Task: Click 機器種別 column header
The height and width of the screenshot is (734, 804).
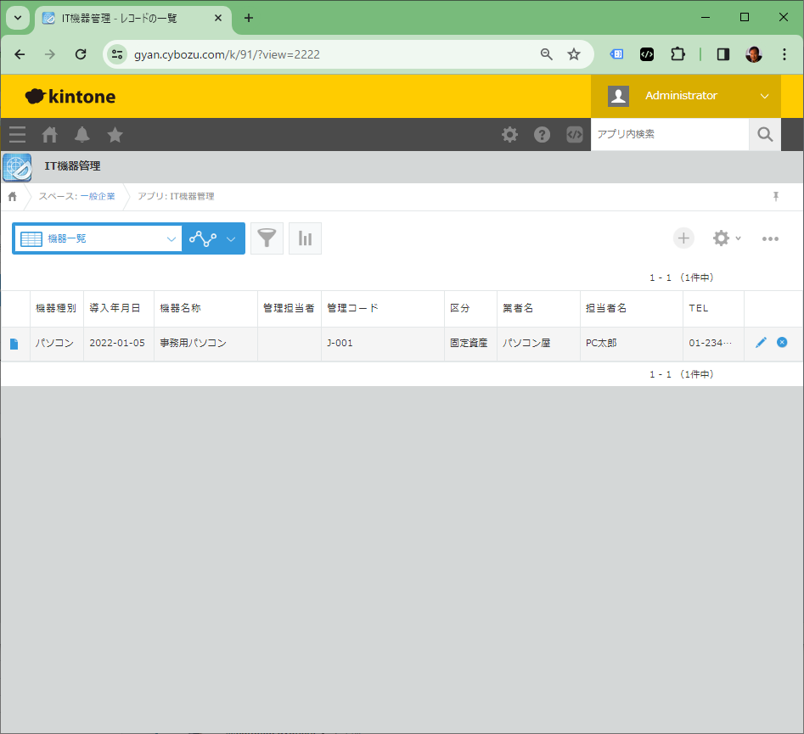Action: coord(56,308)
